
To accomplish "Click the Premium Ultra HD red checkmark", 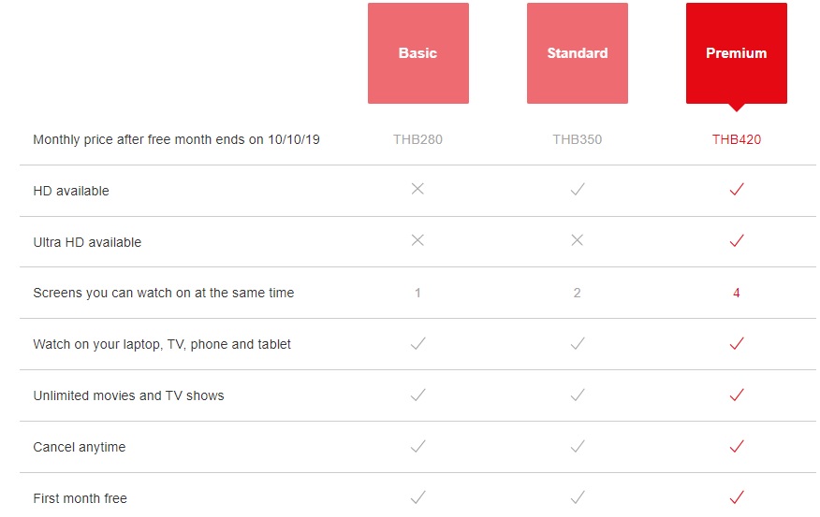I will pos(737,240).
